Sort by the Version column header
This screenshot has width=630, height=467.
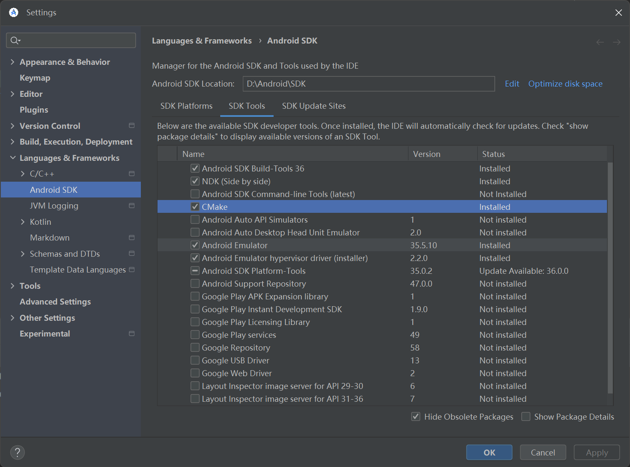pos(443,154)
